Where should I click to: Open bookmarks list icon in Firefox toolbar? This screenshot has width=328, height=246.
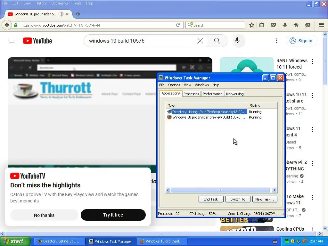click(x=262, y=25)
